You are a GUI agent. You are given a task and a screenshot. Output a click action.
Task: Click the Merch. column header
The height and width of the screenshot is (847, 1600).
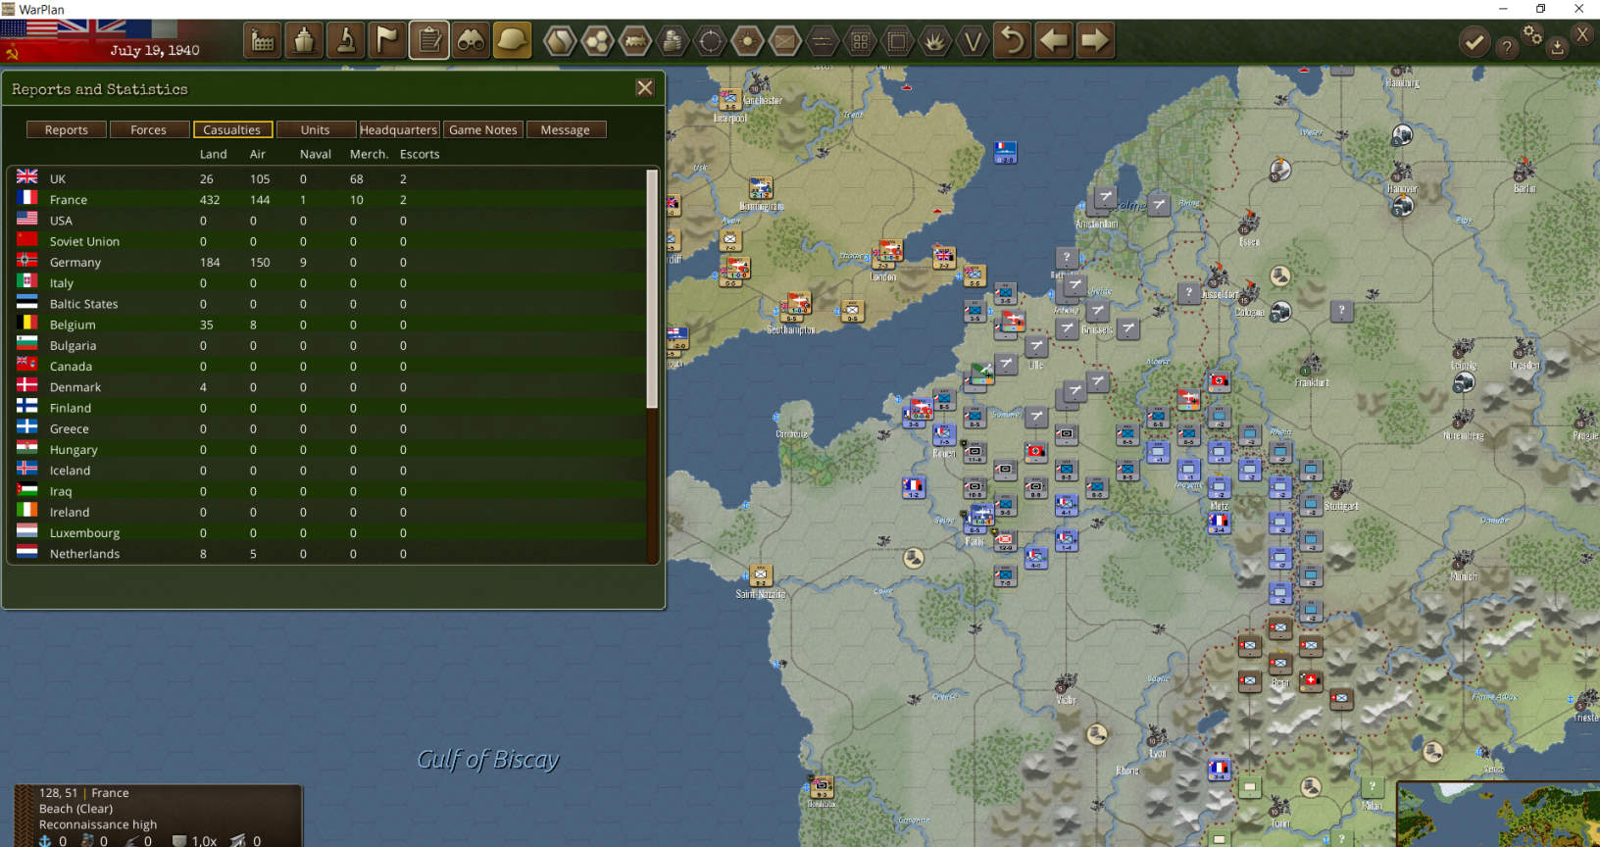pos(369,154)
